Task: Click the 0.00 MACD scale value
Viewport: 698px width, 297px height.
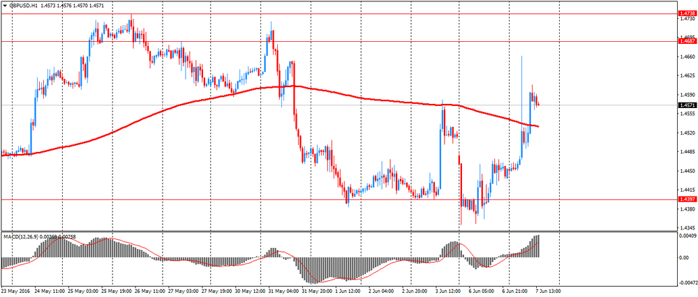Action: 684,257
